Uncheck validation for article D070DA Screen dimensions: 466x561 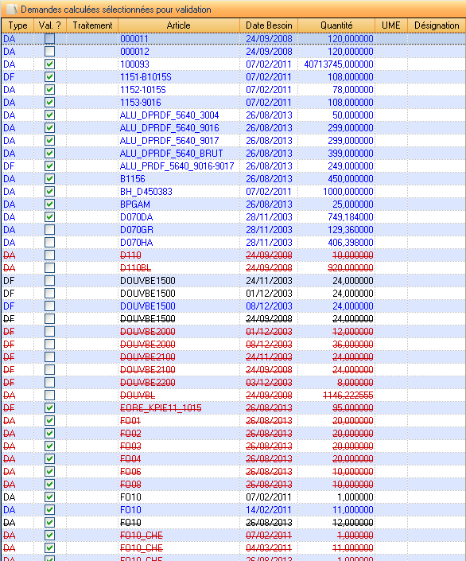(50, 216)
